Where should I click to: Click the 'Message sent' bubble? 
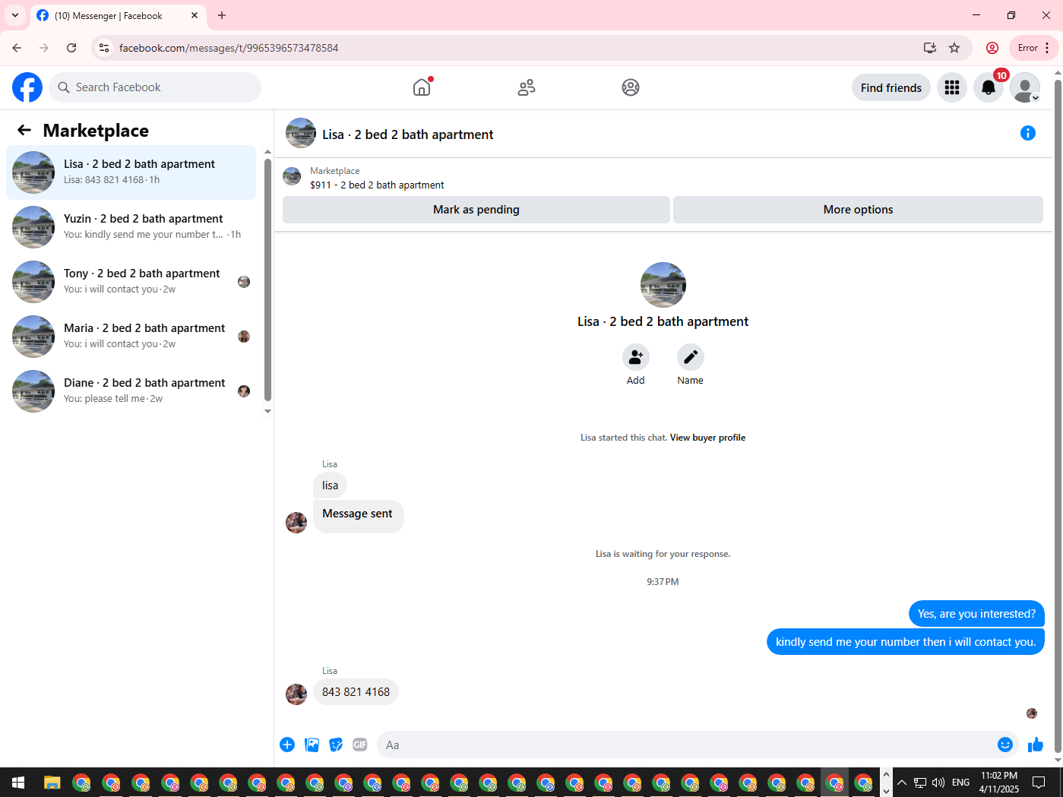pyautogui.click(x=358, y=516)
